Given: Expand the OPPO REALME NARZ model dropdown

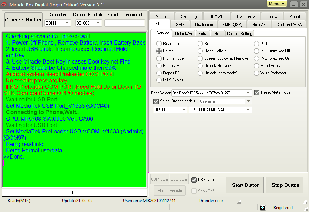Looking at the screenshot, I should [220, 110].
